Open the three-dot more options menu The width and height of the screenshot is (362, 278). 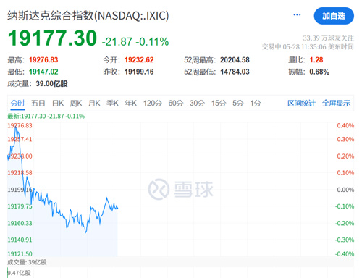point(297,15)
